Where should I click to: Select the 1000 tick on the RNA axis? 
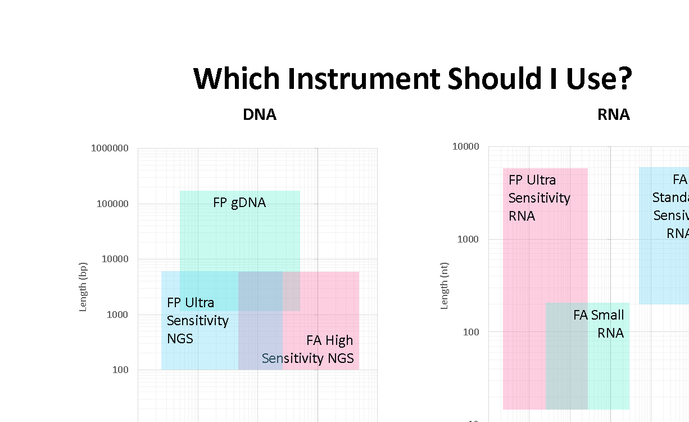pos(468,239)
